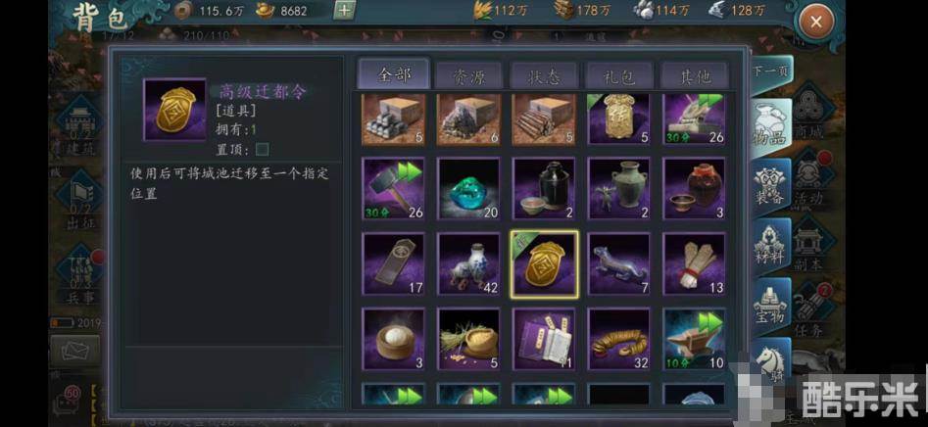Select the coiled rope item with 32
The height and width of the screenshot is (427, 928).
click(619, 340)
